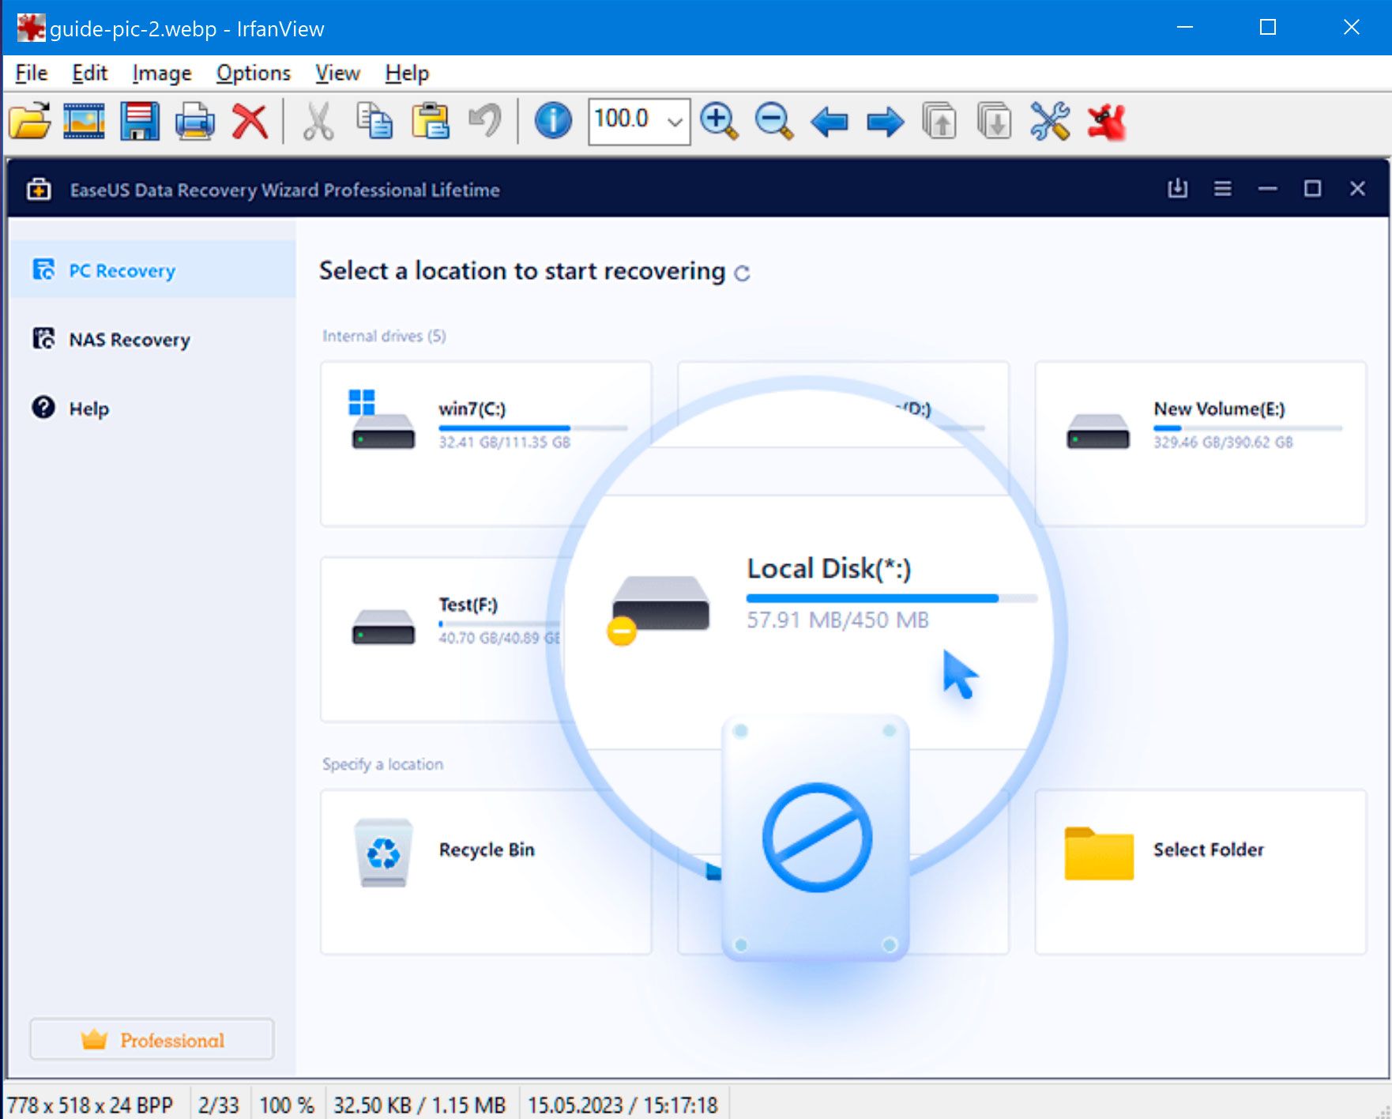Refresh drive list with the circular arrow
1392x1119 pixels.
(x=741, y=273)
